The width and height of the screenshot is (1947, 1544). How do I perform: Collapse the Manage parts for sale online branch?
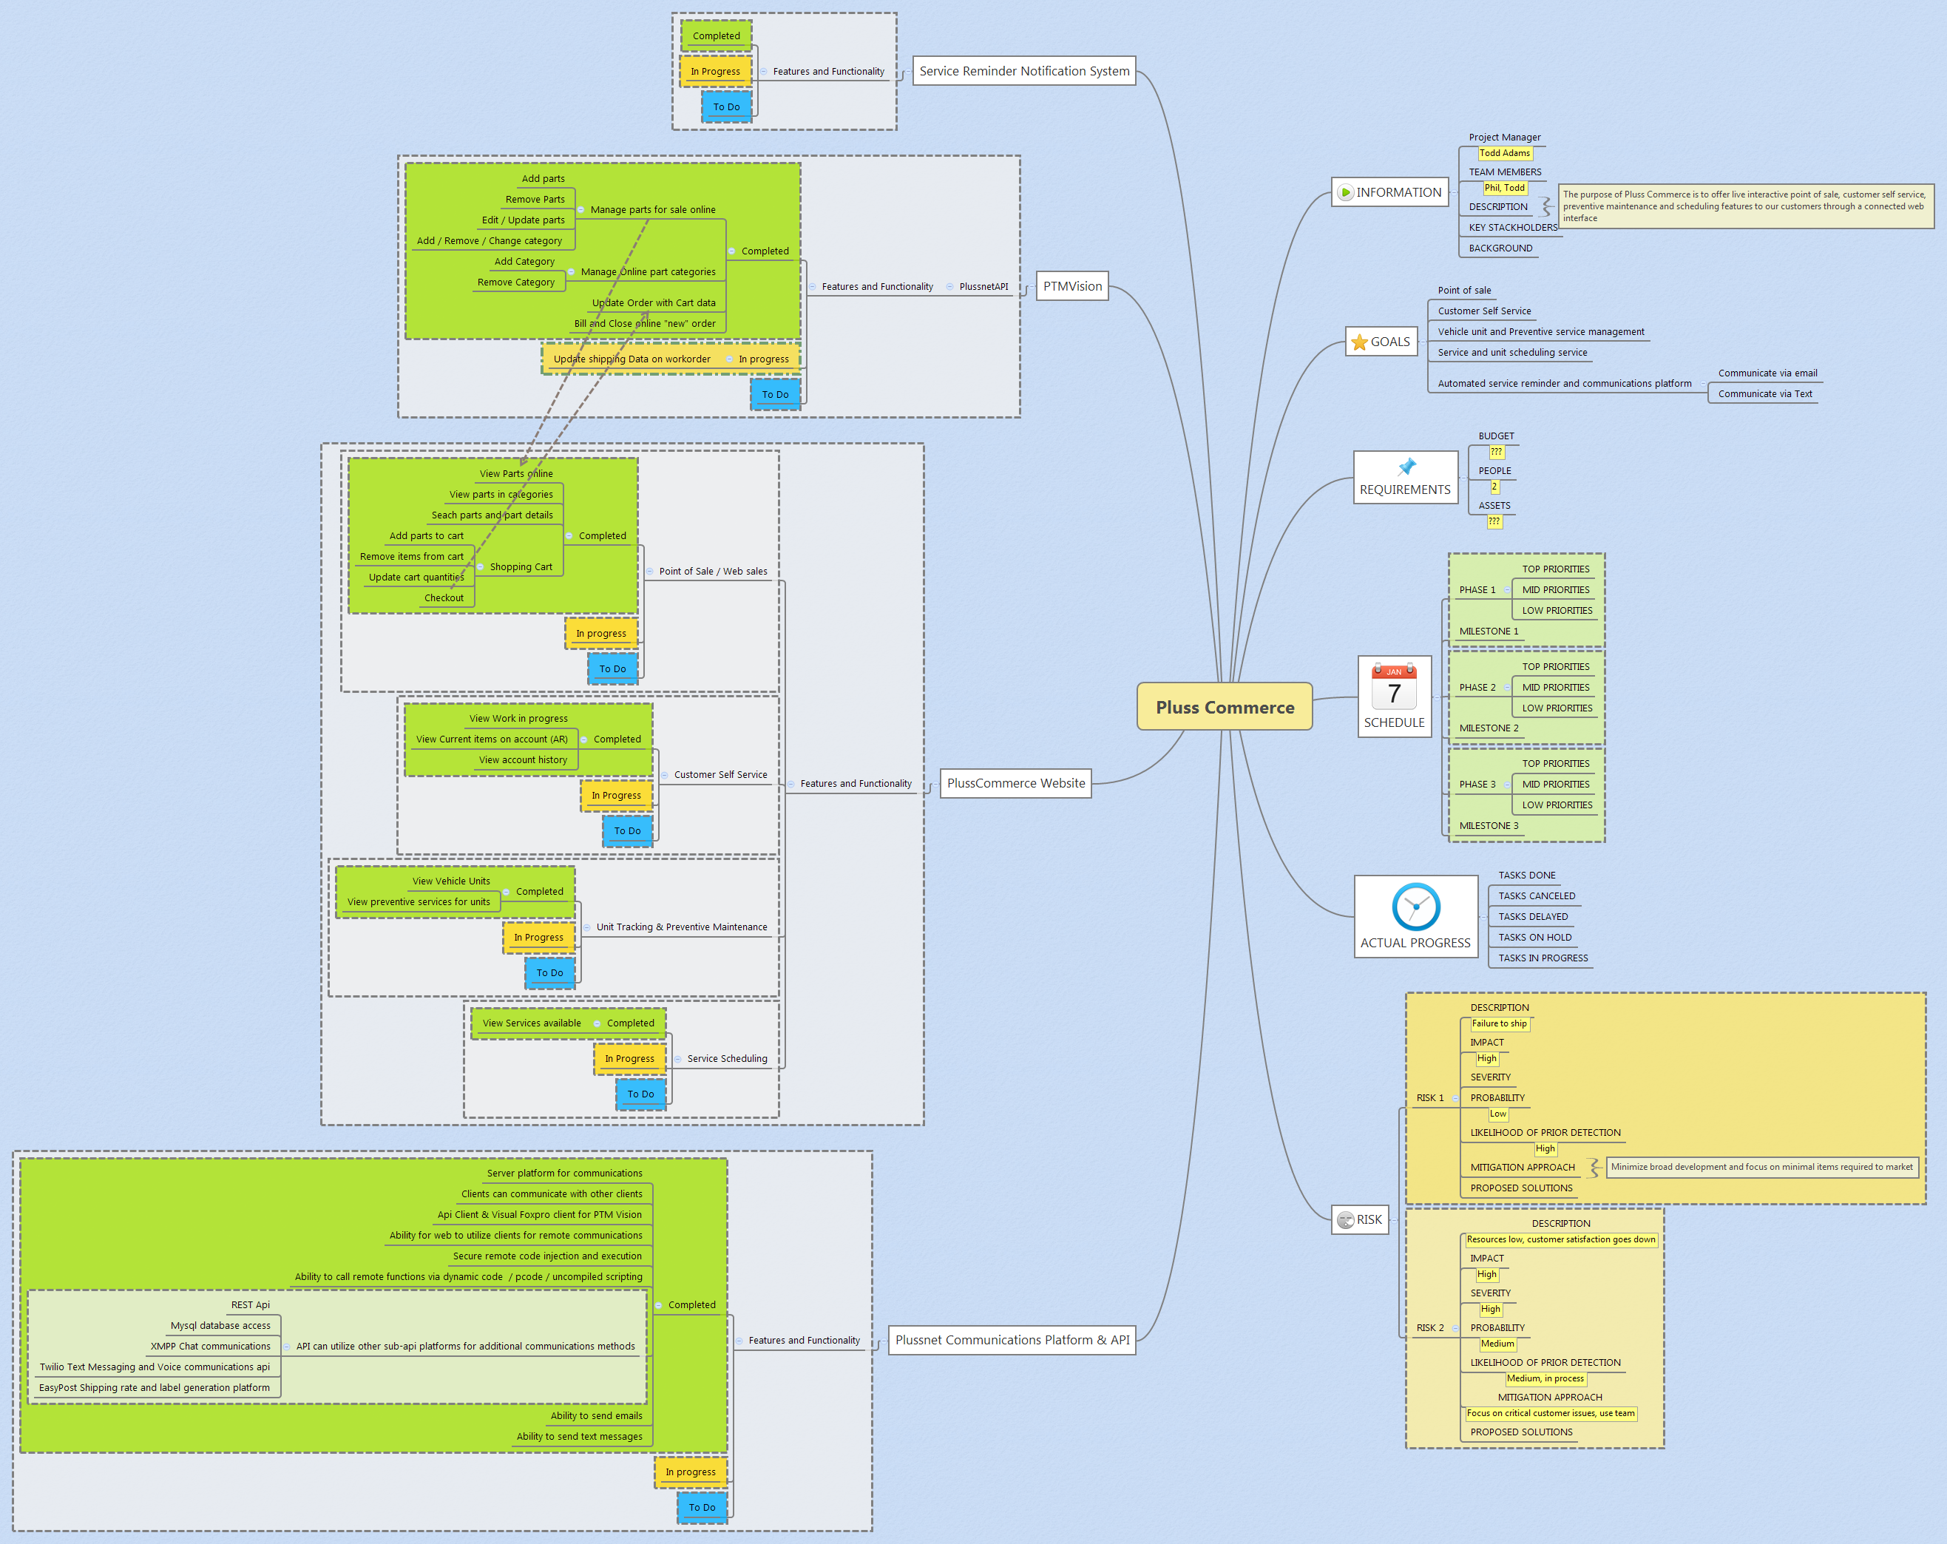click(x=581, y=209)
